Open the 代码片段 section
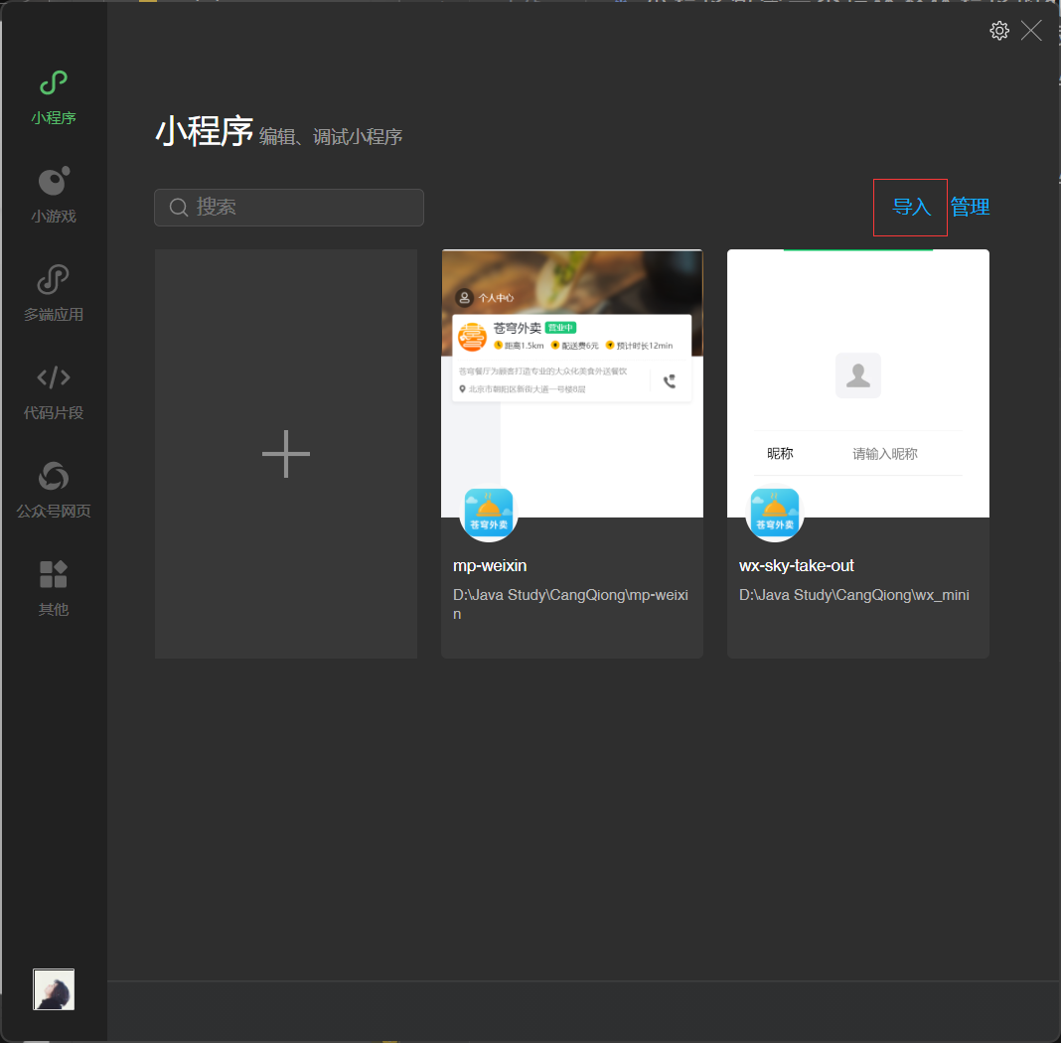This screenshot has width=1061, height=1043. [x=53, y=389]
